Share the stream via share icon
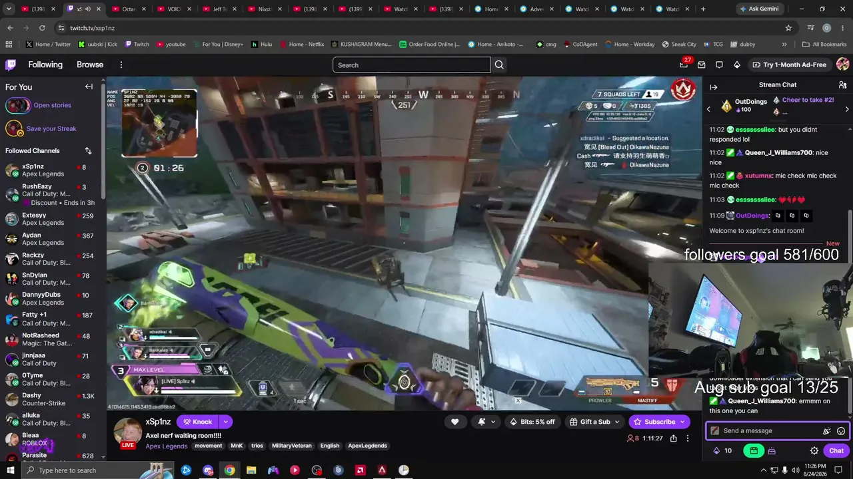 tap(674, 438)
